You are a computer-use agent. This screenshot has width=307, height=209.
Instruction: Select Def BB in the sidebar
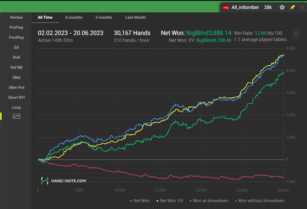(x=17, y=67)
